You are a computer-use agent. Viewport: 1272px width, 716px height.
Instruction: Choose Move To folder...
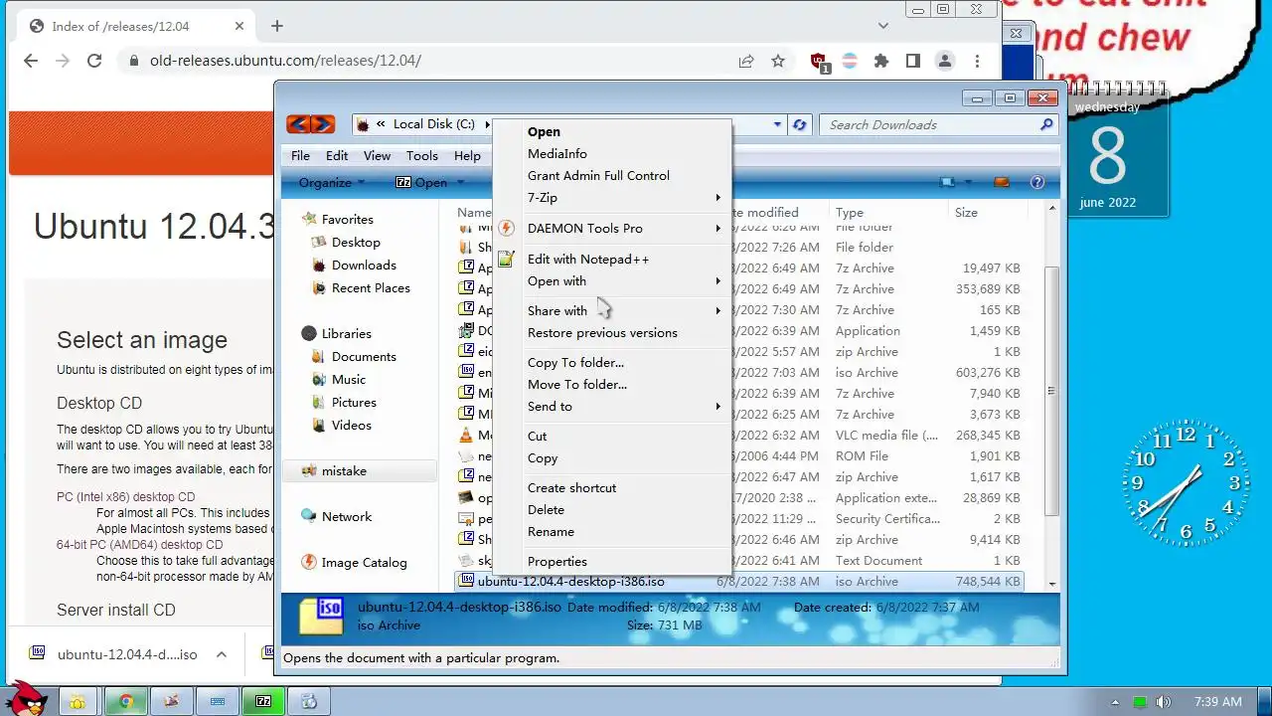[x=576, y=384]
